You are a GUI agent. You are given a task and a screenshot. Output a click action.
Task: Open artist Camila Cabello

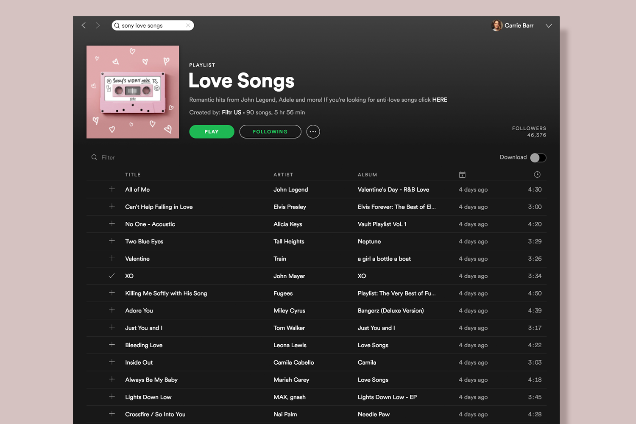point(294,363)
